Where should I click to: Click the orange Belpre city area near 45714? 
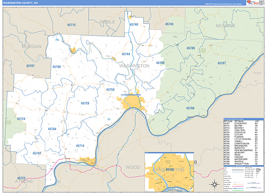click(x=88, y=161)
